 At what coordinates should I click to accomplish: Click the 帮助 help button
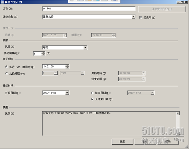pos(168,141)
